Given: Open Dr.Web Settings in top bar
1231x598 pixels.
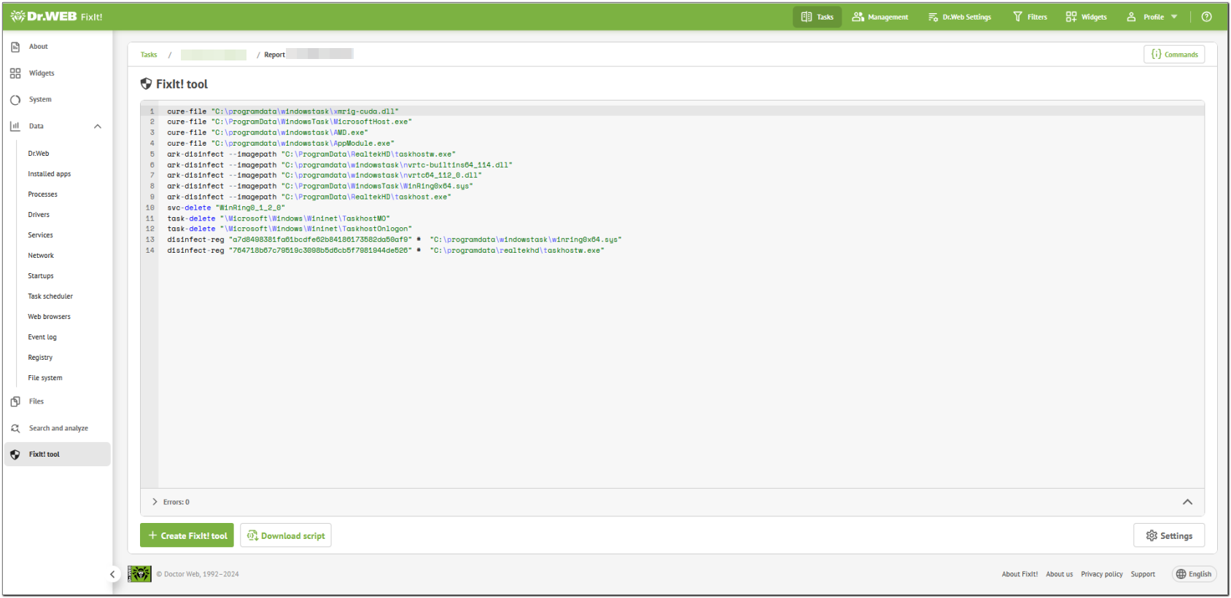Looking at the screenshot, I should click(959, 17).
